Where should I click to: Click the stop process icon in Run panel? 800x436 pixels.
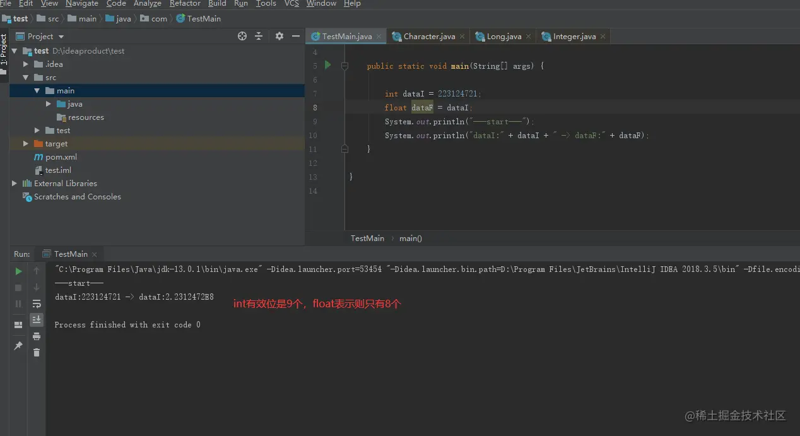click(x=18, y=288)
